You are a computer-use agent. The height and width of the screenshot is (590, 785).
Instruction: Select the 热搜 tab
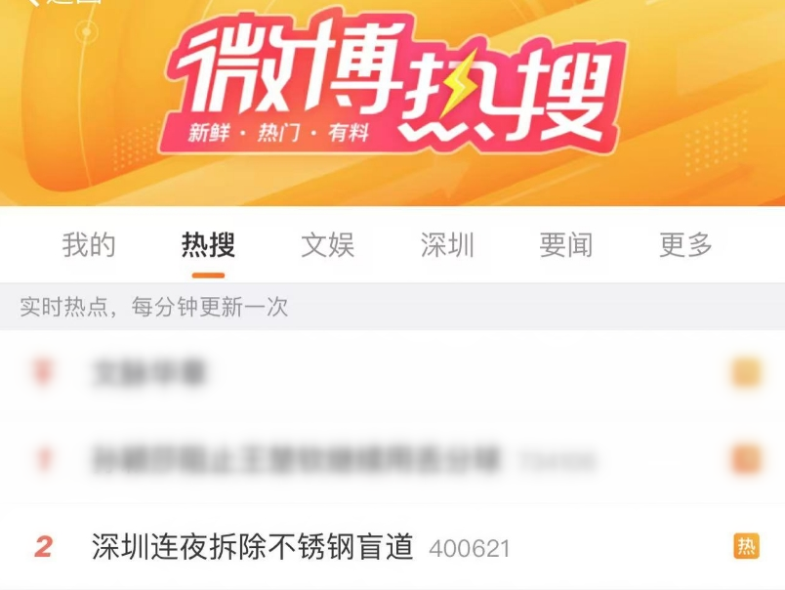[x=208, y=245]
